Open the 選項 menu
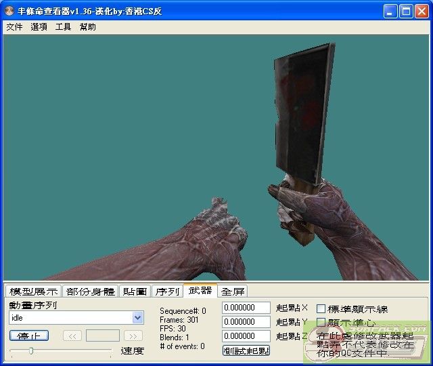This screenshot has width=433, height=366. (39, 27)
